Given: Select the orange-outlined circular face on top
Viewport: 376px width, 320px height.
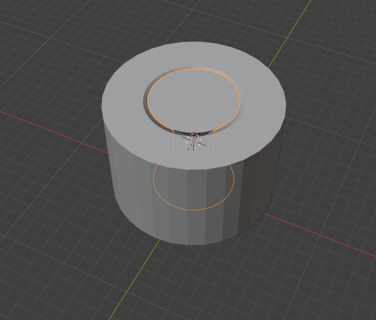Looking at the screenshot, I should click(194, 100).
